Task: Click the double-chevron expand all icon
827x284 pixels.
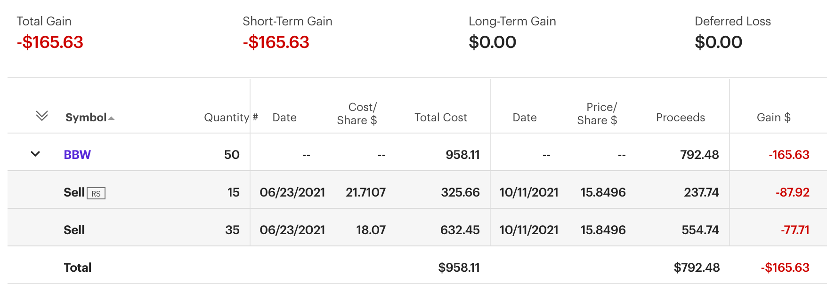Action: coord(42,116)
